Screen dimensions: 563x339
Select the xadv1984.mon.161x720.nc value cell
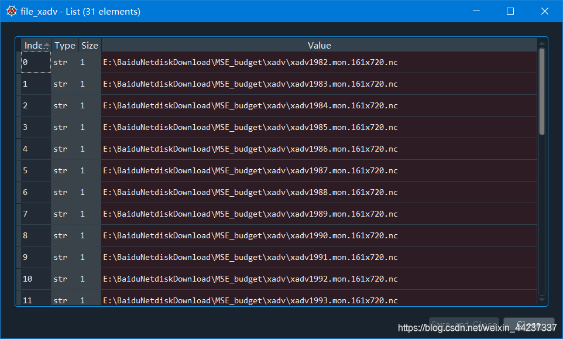[x=319, y=105]
